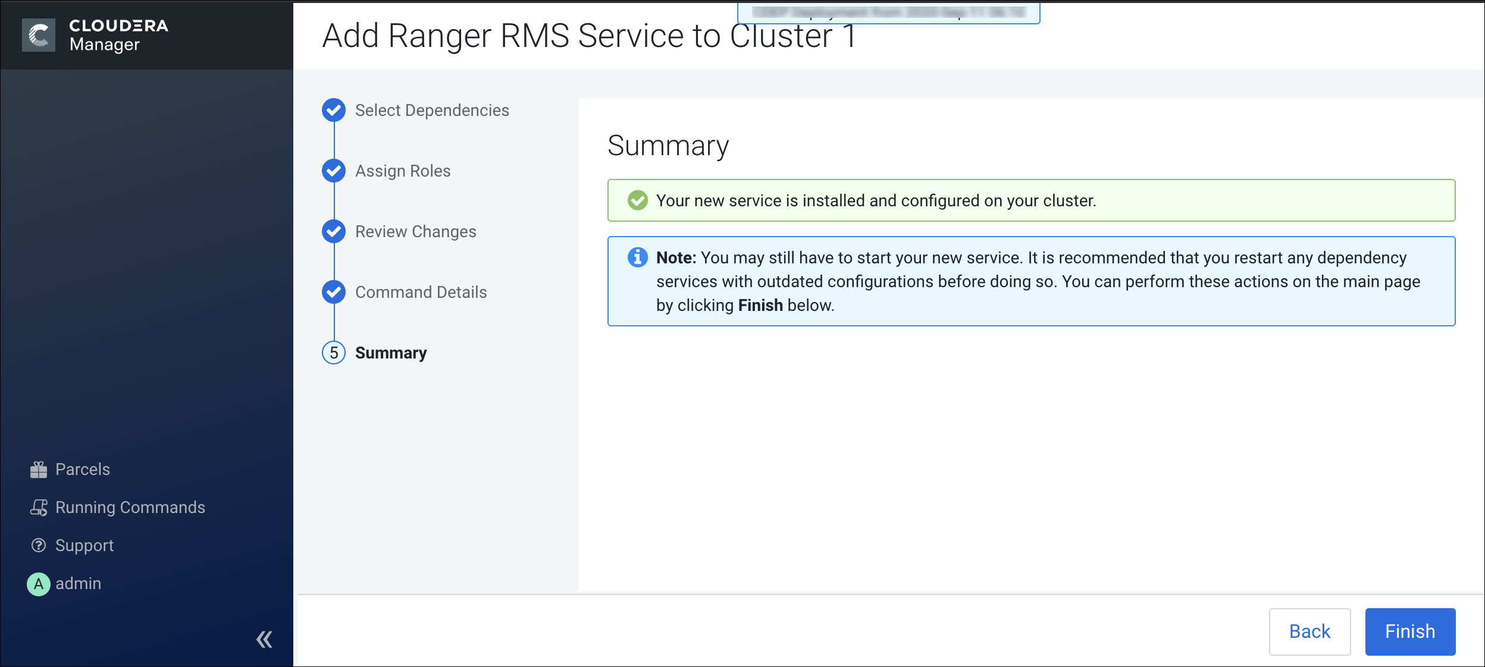1485x667 pixels.
Task: Open the Parcels menu item
Action: coord(83,470)
